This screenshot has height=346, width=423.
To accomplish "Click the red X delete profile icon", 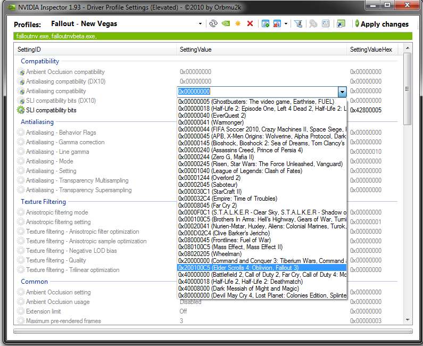I will pyautogui.click(x=250, y=24).
